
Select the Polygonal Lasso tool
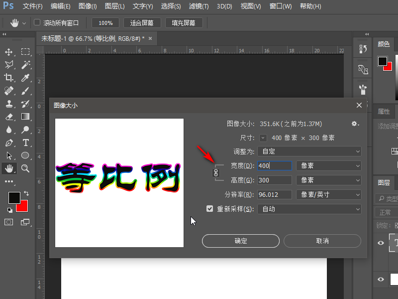tap(9, 65)
